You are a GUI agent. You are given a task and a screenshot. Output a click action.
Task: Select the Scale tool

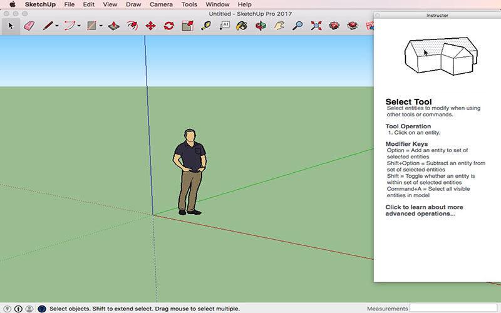(187, 26)
